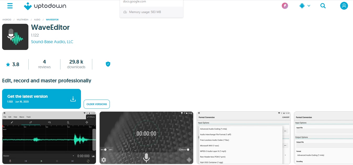Click the docs.google.com tooltip text
The width and height of the screenshot is (353, 165).
point(135,2)
